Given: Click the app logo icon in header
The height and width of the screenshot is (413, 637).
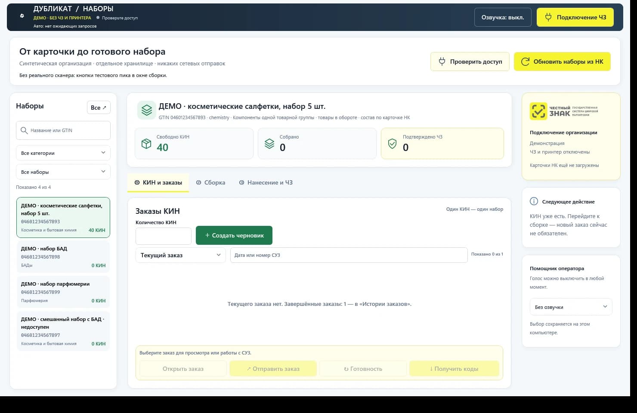Looking at the screenshot, I should pos(22,16).
